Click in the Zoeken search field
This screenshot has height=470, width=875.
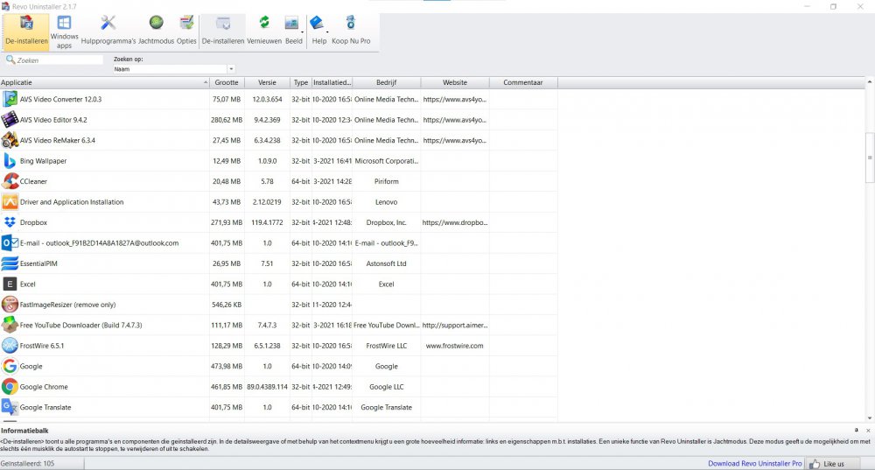coord(58,60)
